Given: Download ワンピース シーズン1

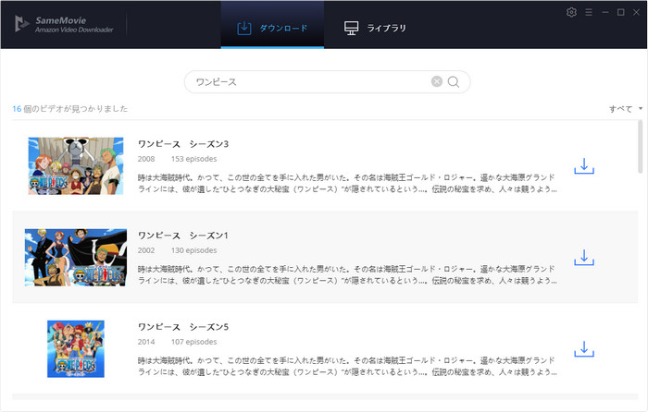Looking at the screenshot, I should tap(584, 258).
